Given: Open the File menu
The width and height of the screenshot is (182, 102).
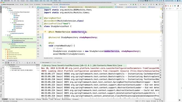Looking at the screenshot, I should coord(12,1).
